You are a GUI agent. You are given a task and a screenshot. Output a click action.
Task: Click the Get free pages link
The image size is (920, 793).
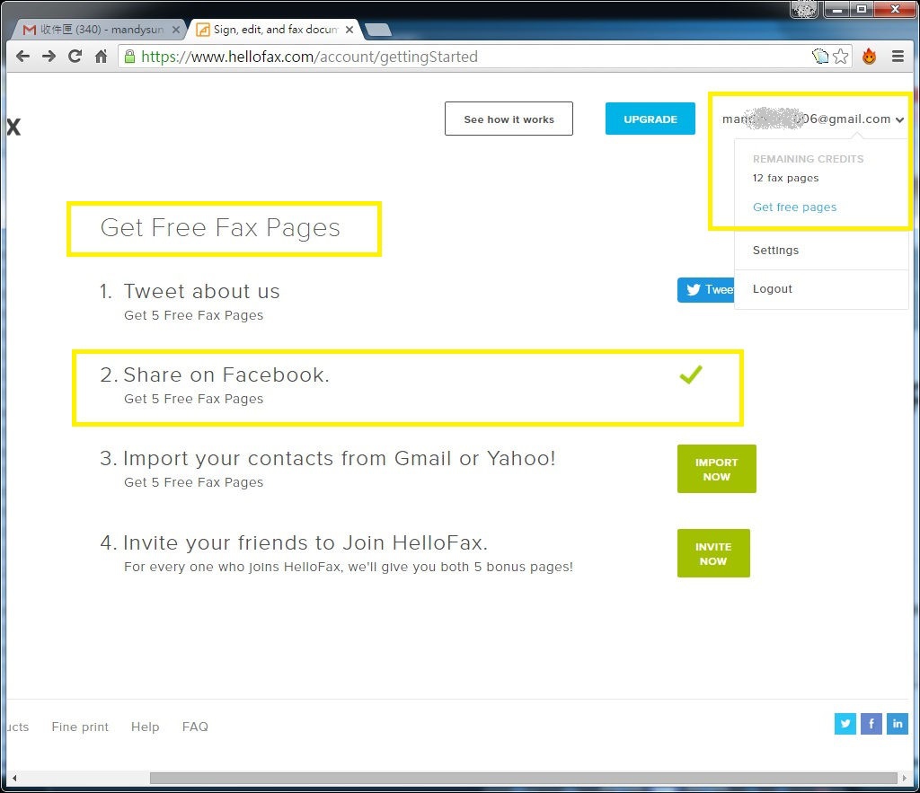(x=794, y=207)
